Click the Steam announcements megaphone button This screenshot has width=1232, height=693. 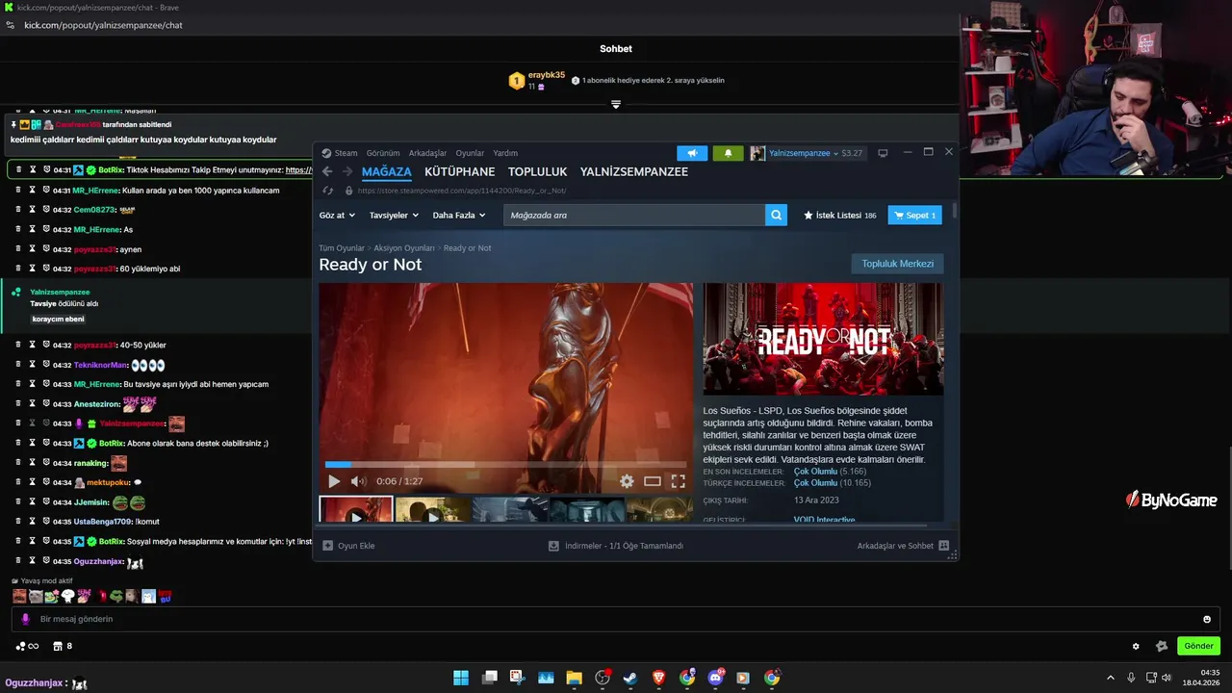point(692,153)
